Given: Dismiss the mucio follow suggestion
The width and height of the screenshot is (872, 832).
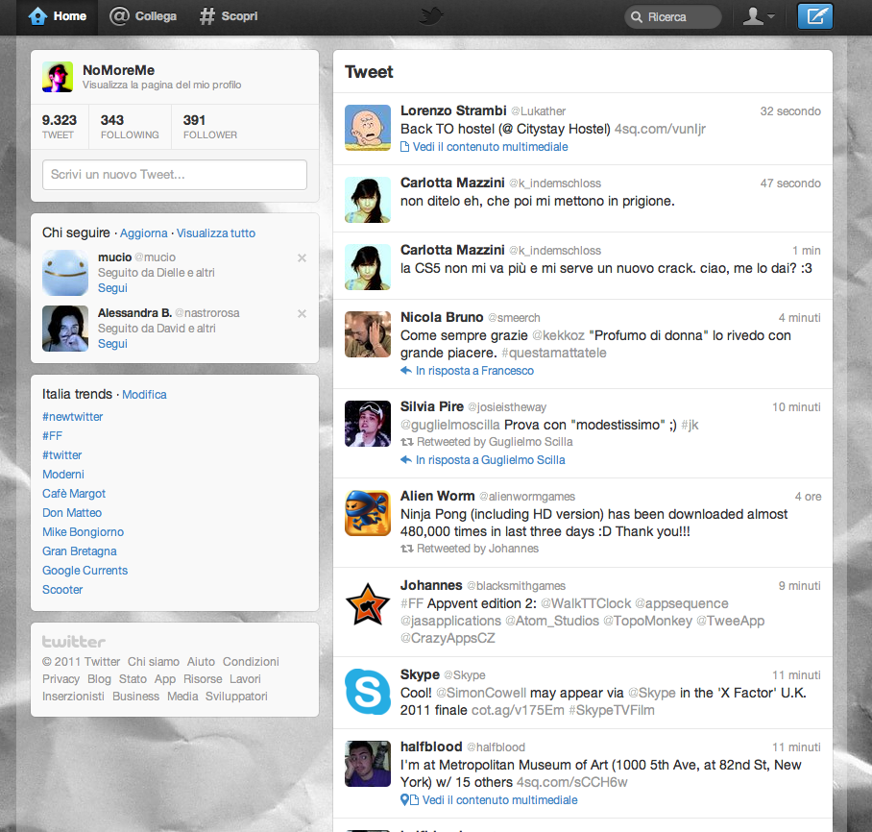Looking at the screenshot, I should pyautogui.click(x=302, y=257).
